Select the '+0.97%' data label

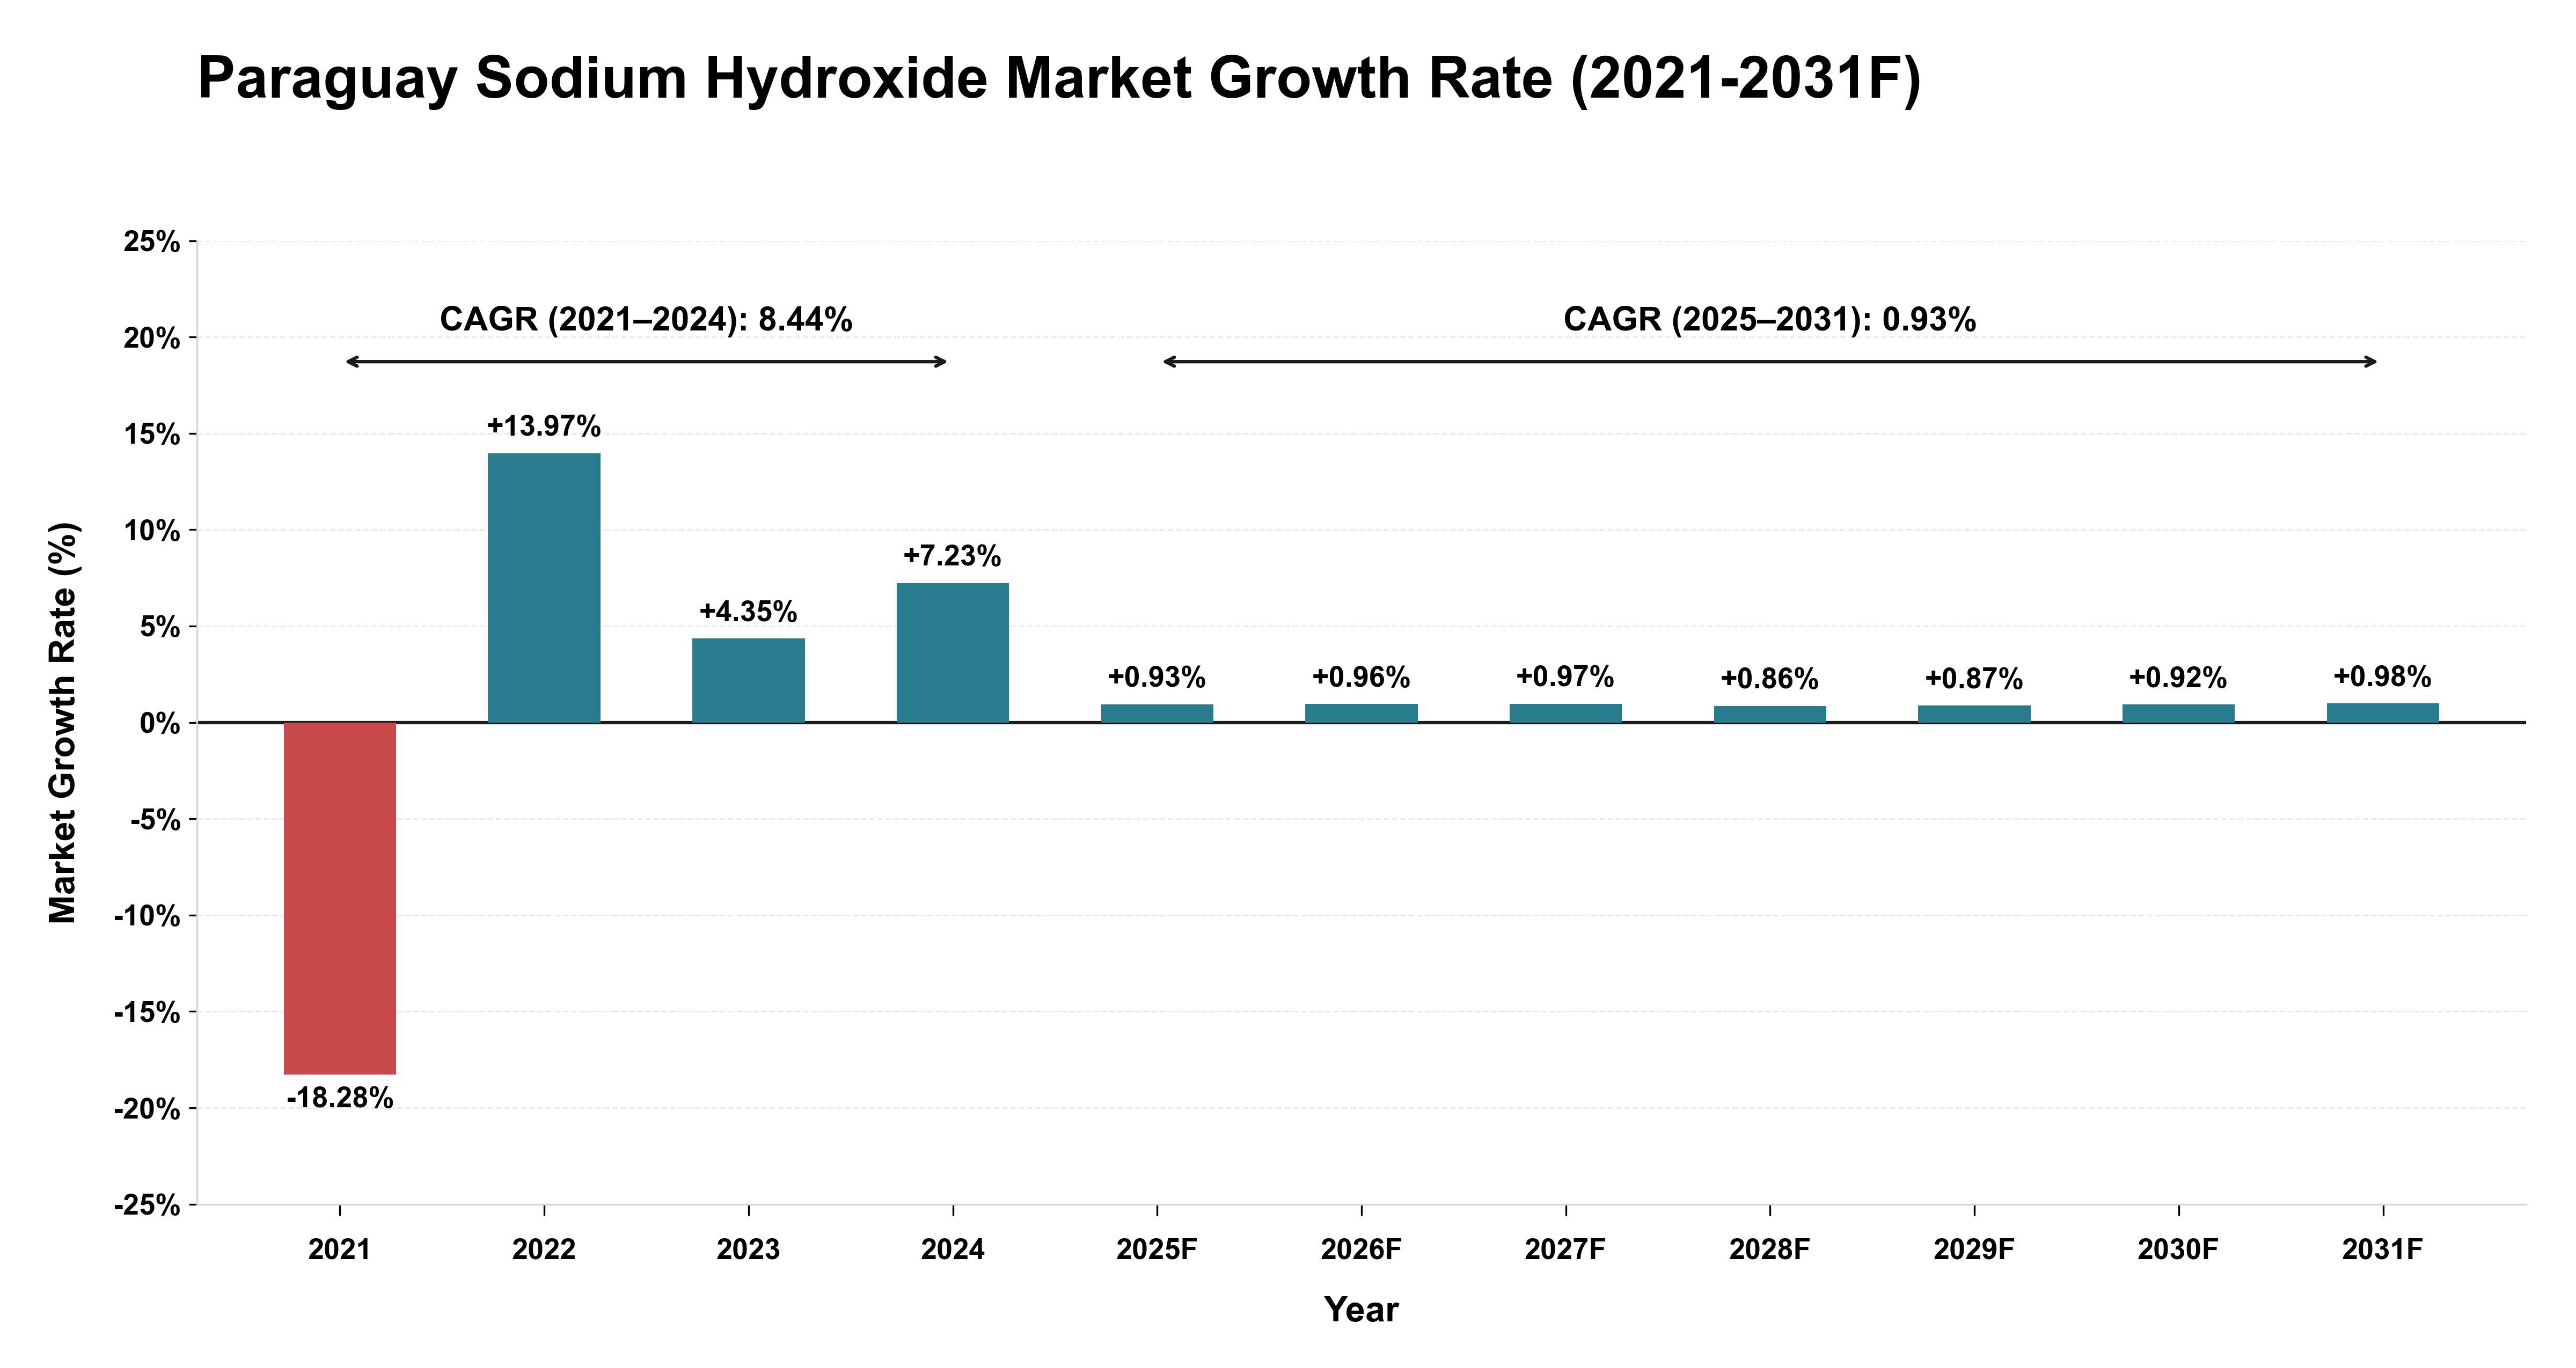[x=1565, y=677]
